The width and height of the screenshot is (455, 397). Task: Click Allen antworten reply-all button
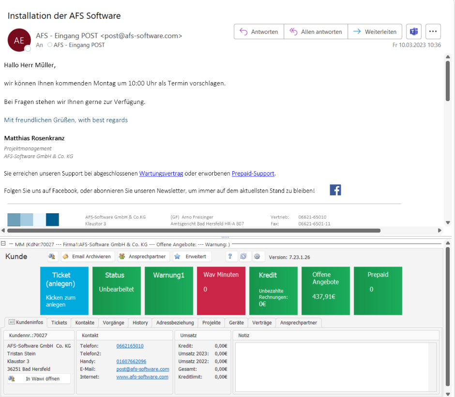(x=316, y=31)
